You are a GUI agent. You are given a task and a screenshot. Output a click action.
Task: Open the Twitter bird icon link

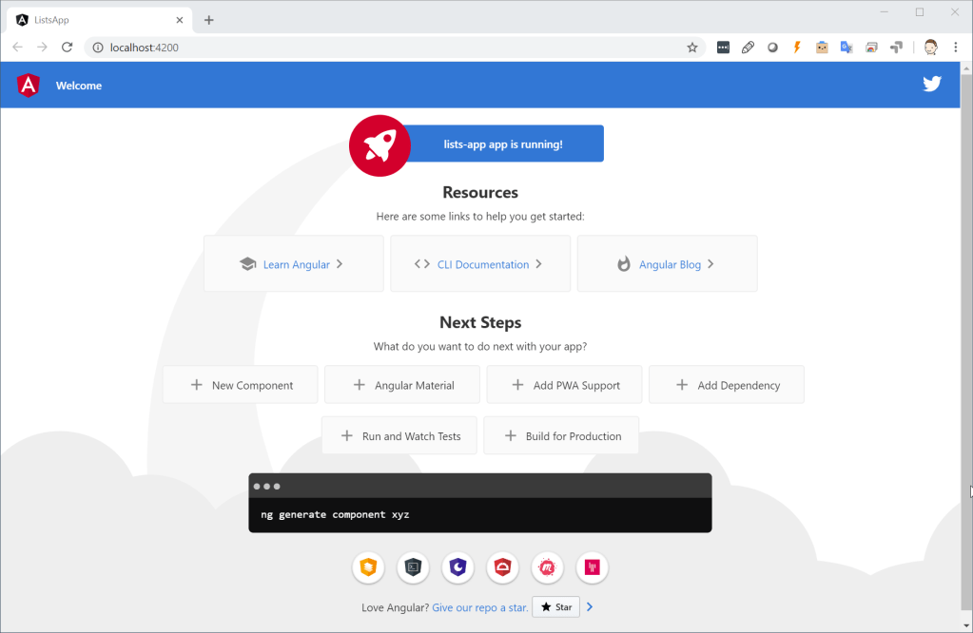[931, 84]
